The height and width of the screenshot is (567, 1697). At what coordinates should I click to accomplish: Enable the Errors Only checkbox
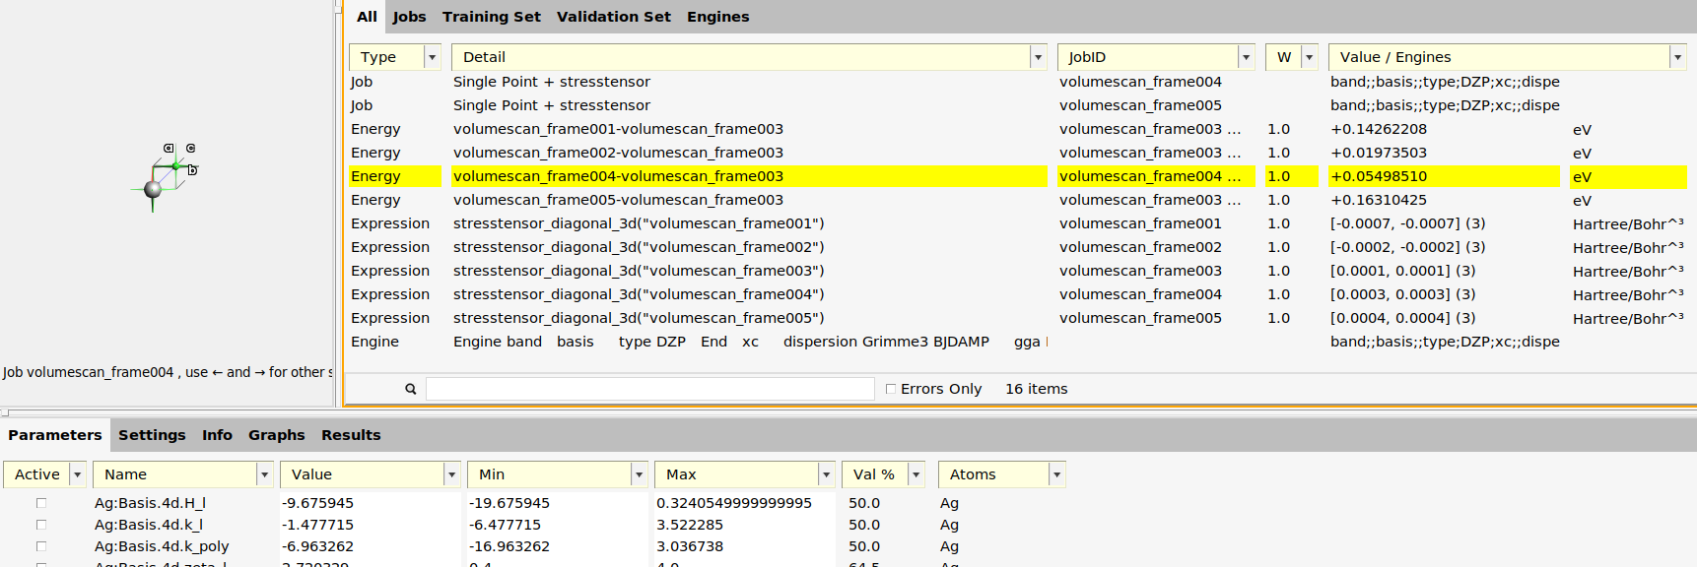pyautogui.click(x=891, y=389)
